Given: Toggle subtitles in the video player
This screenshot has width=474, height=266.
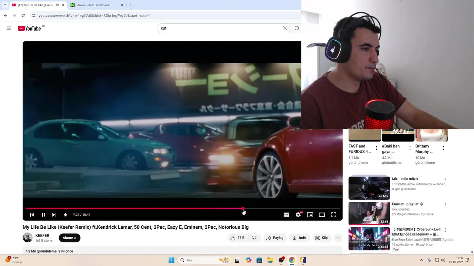Looking at the screenshot, I should (x=286, y=215).
